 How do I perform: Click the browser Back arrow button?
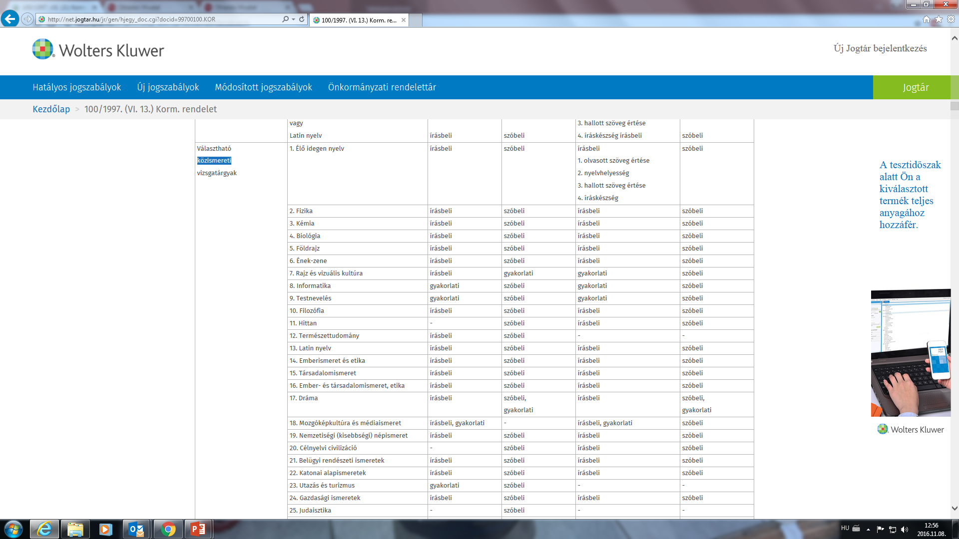[10, 19]
